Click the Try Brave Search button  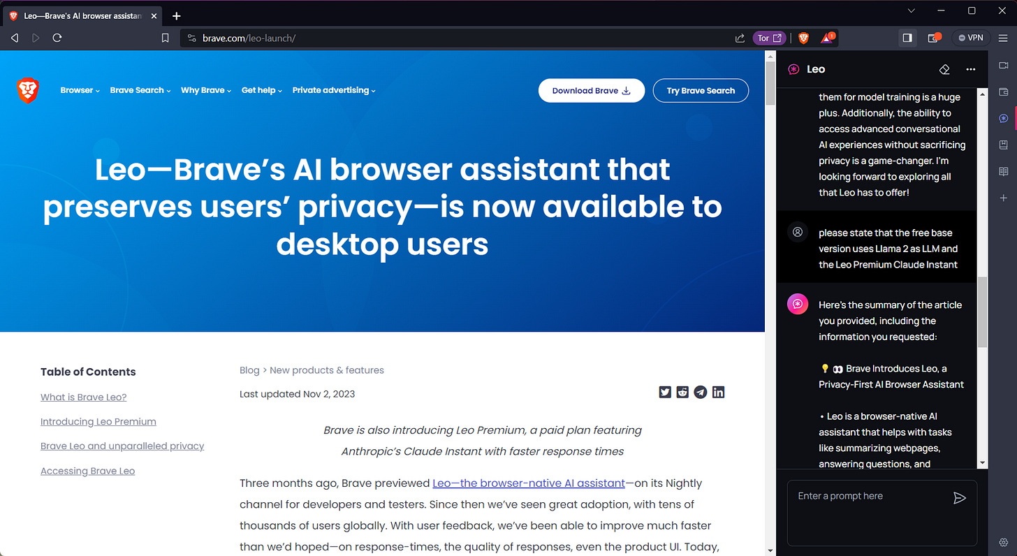coord(701,91)
